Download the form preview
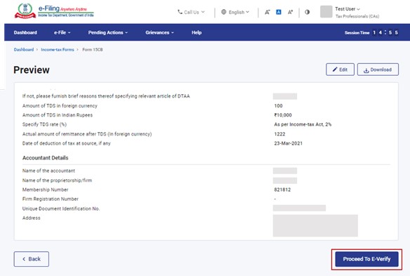The image size is (410, 276). pyautogui.click(x=378, y=70)
